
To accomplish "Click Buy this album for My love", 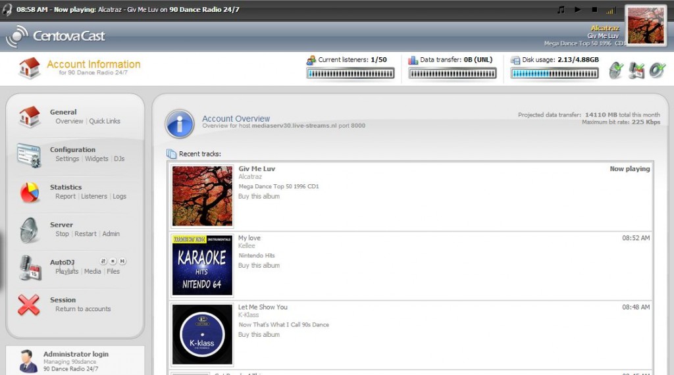I will click(x=259, y=266).
